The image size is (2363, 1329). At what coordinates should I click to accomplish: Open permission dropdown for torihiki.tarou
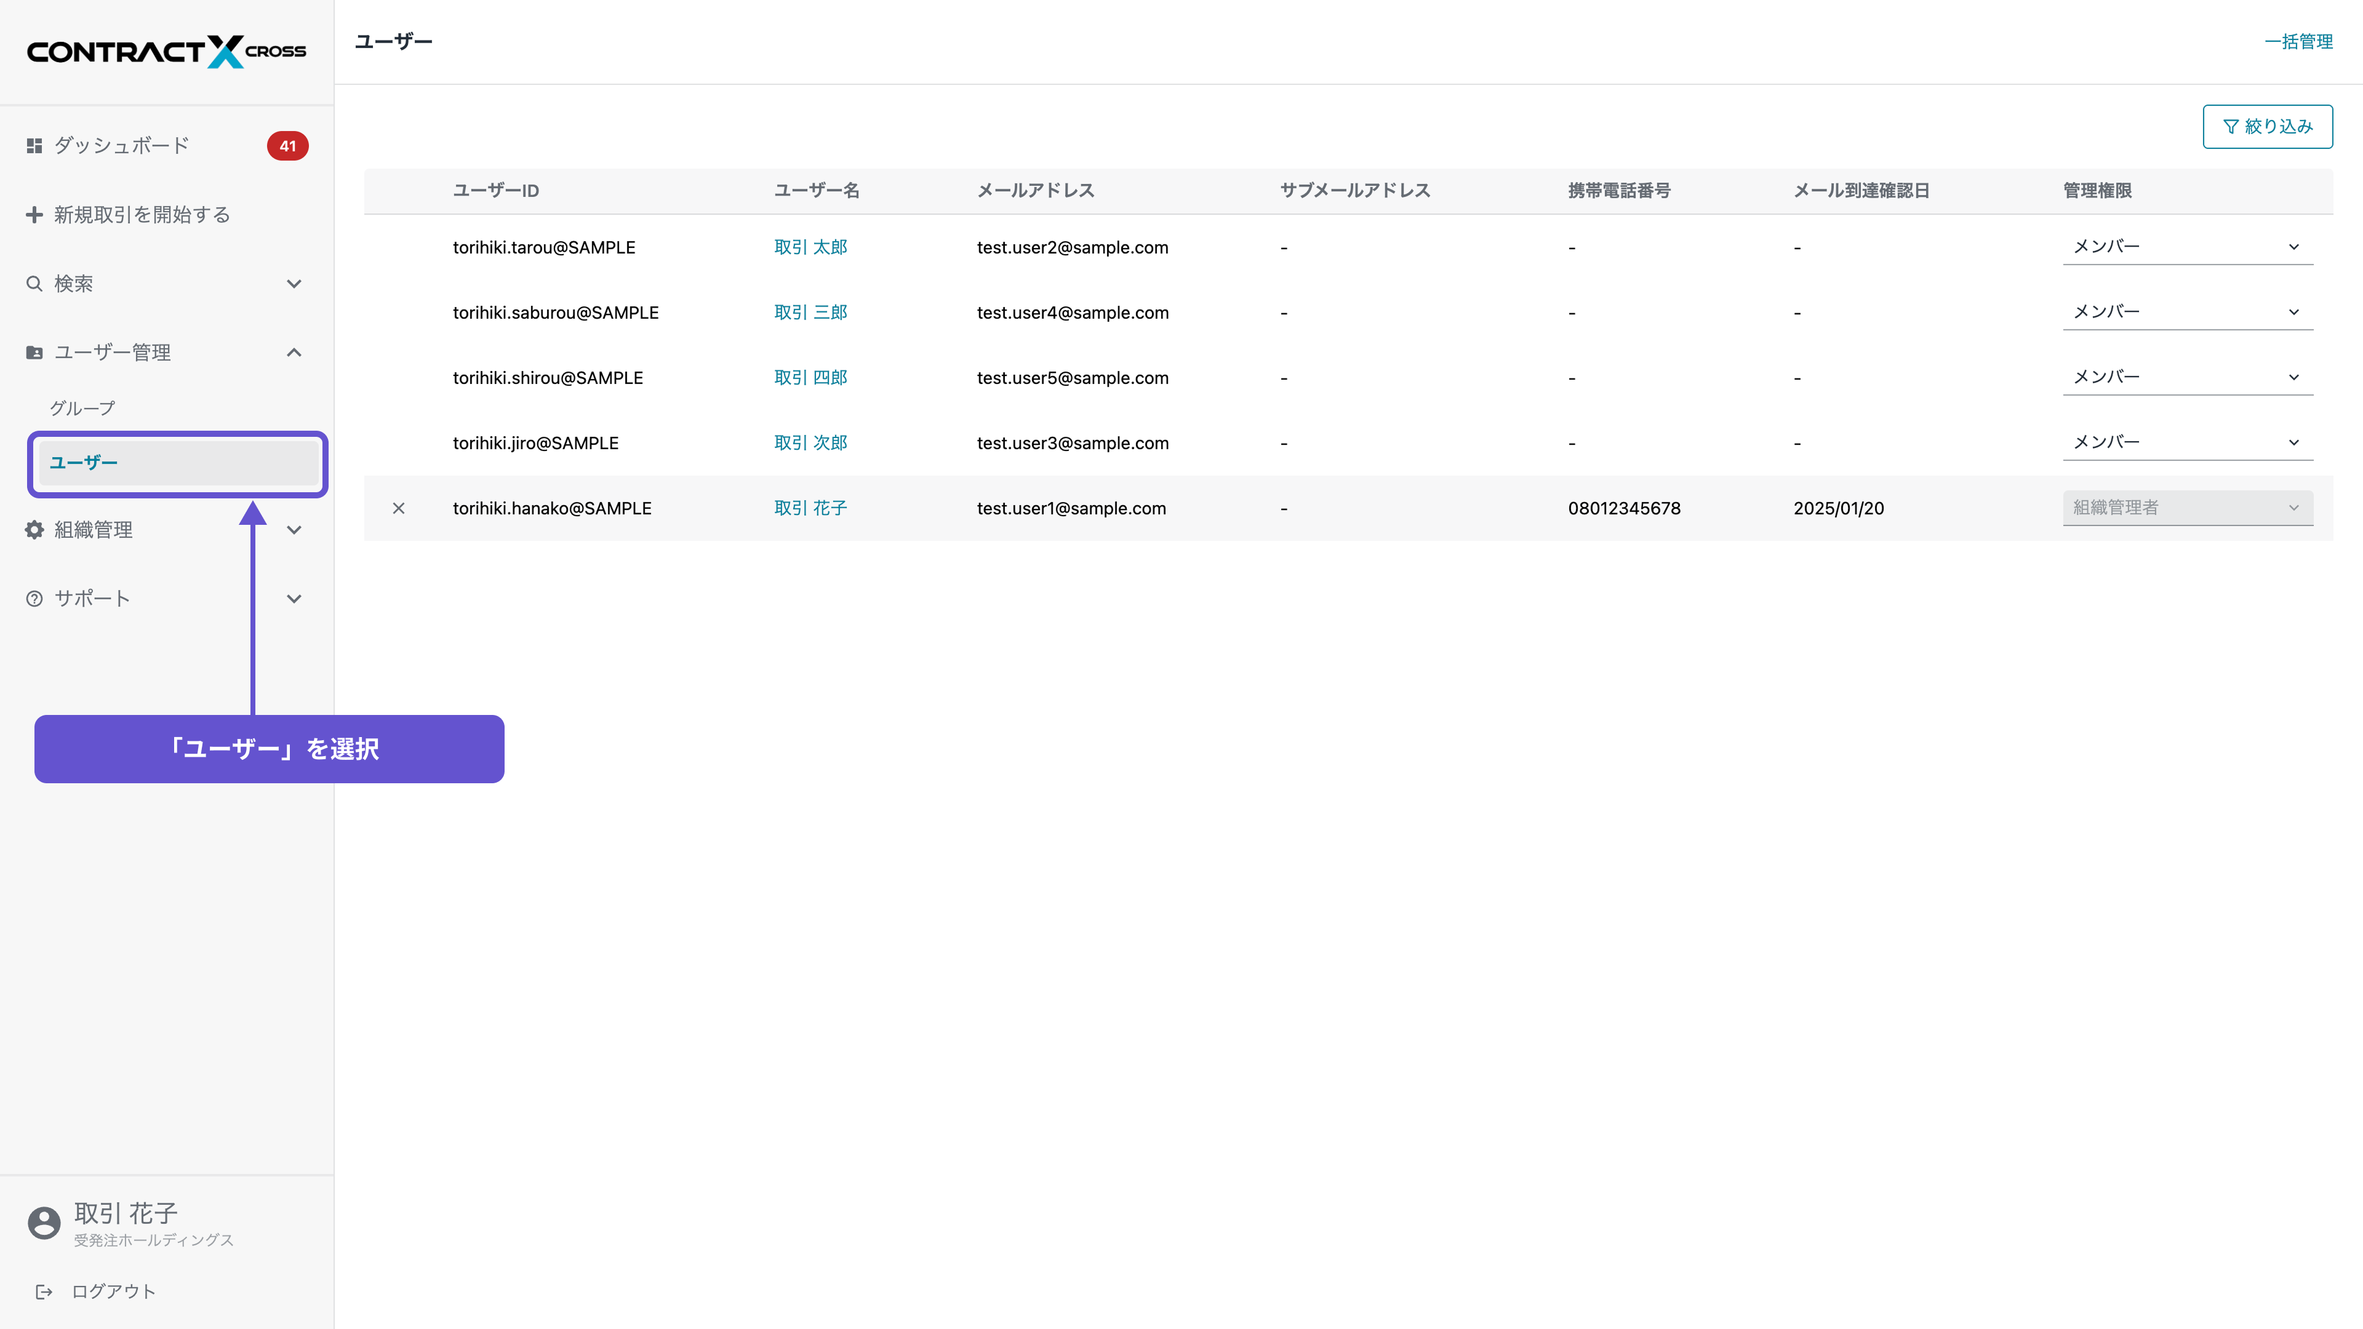pos(2187,247)
